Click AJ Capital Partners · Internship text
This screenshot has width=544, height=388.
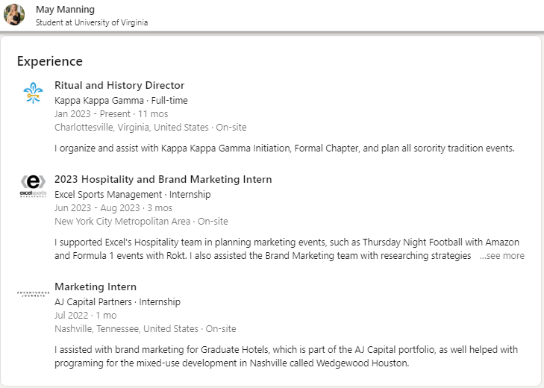click(117, 301)
